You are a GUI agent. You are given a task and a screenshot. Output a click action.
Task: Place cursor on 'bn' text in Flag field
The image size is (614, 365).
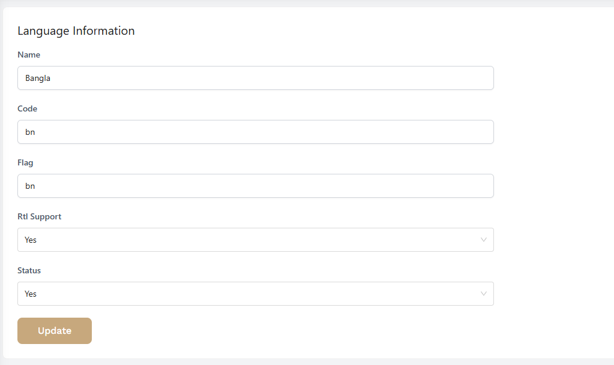30,186
